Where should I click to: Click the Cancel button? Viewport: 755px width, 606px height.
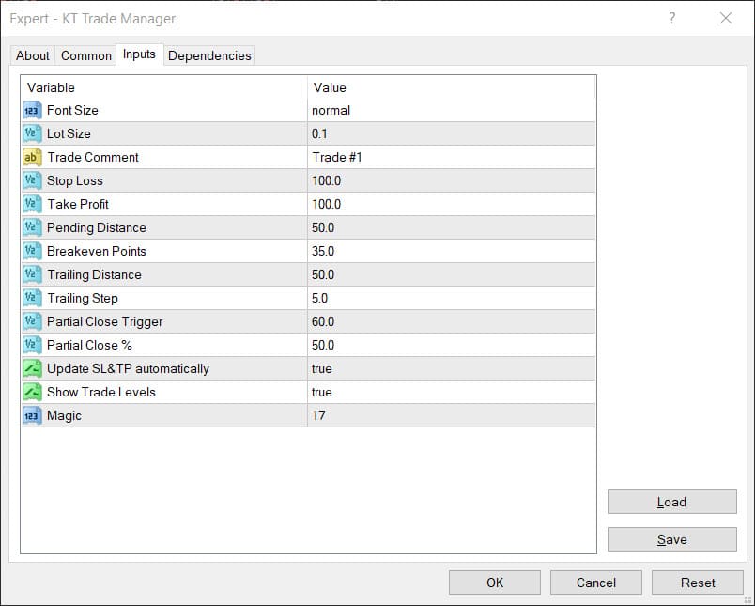pos(595,583)
